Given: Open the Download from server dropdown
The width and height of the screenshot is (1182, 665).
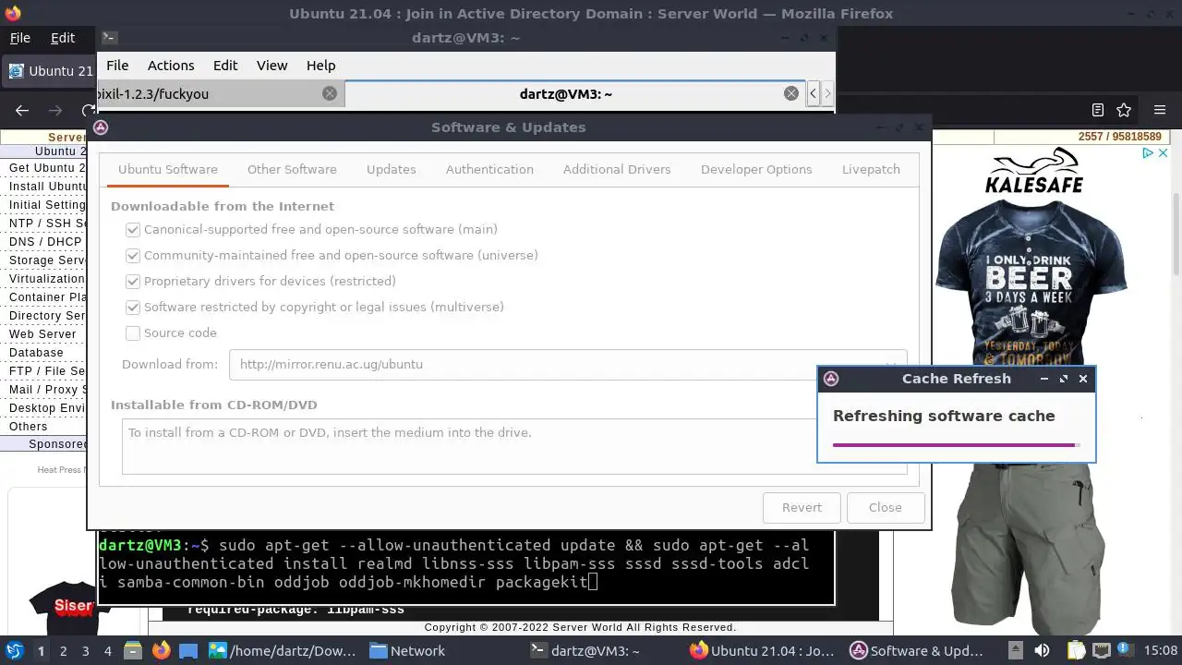Looking at the screenshot, I should click(x=568, y=364).
